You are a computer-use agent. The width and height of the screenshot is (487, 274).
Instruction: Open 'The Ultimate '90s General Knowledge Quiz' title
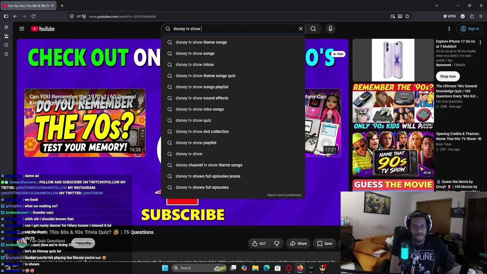tap(458, 91)
